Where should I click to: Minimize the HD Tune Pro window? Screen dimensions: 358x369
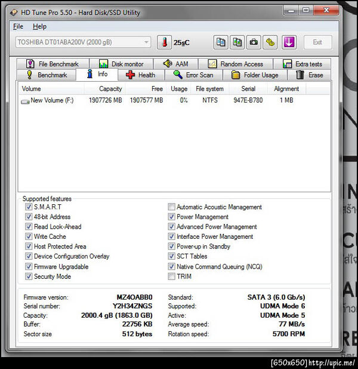click(x=291, y=10)
